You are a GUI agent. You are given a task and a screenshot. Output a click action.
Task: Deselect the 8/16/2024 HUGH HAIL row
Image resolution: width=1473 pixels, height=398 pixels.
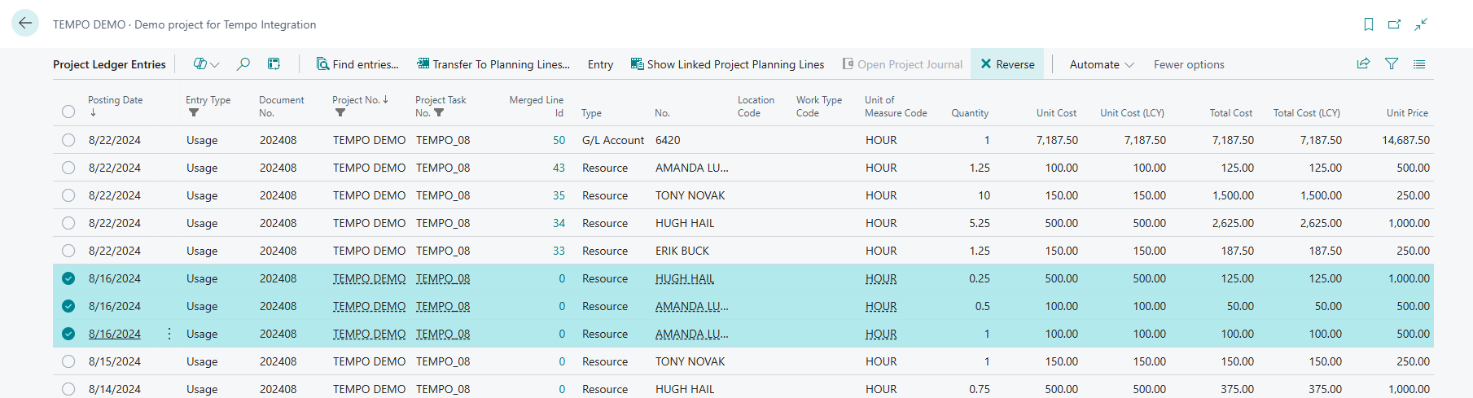[68, 278]
